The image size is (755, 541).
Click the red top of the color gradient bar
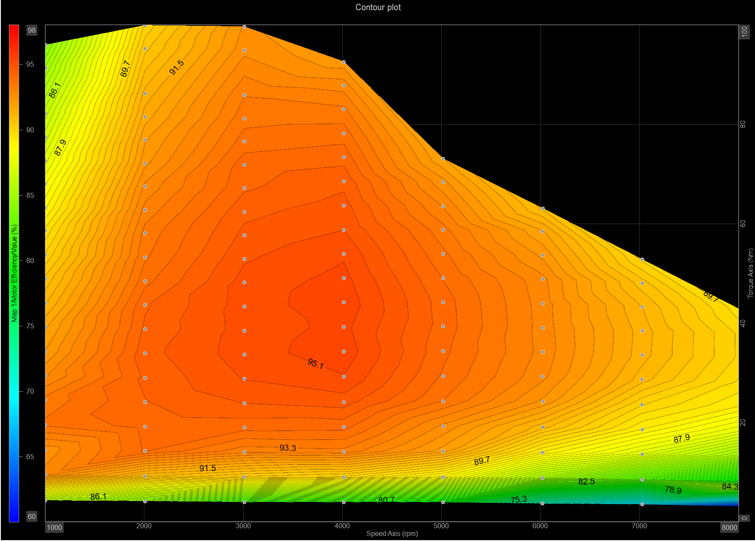[x=14, y=30]
